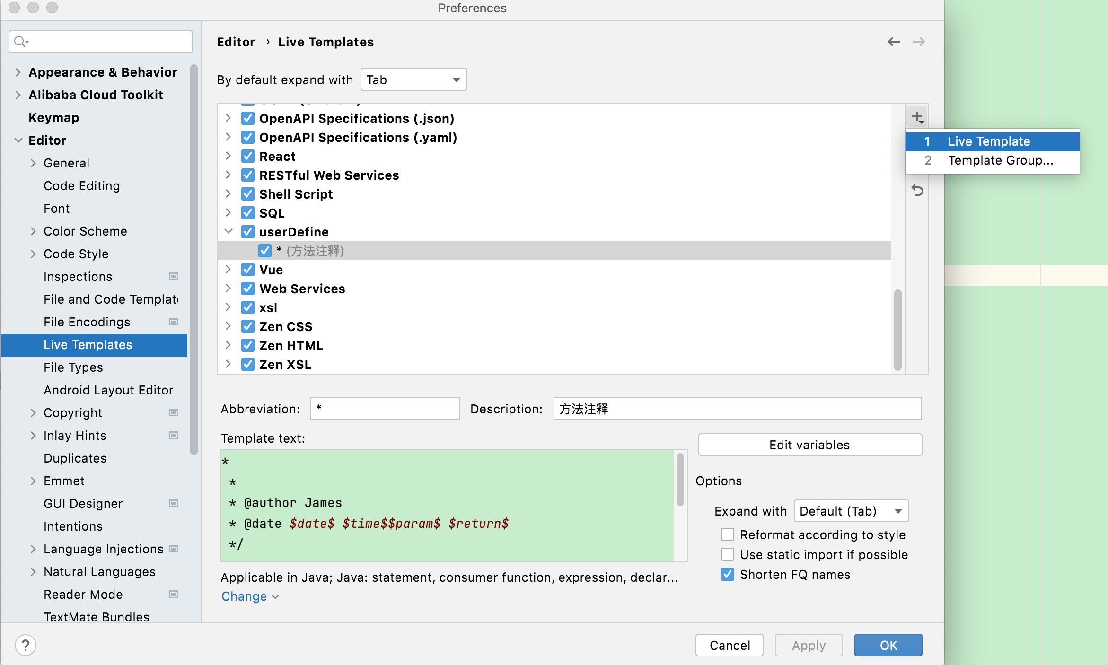The width and height of the screenshot is (1108, 665).
Task: Click the plus add-template icon
Action: pyautogui.click(x=917, y=117)
